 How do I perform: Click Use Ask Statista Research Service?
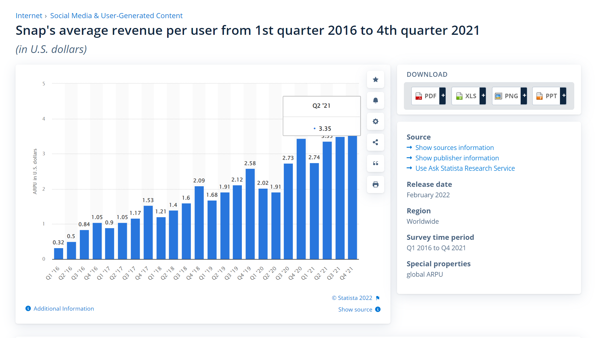(x=465, y=168)
